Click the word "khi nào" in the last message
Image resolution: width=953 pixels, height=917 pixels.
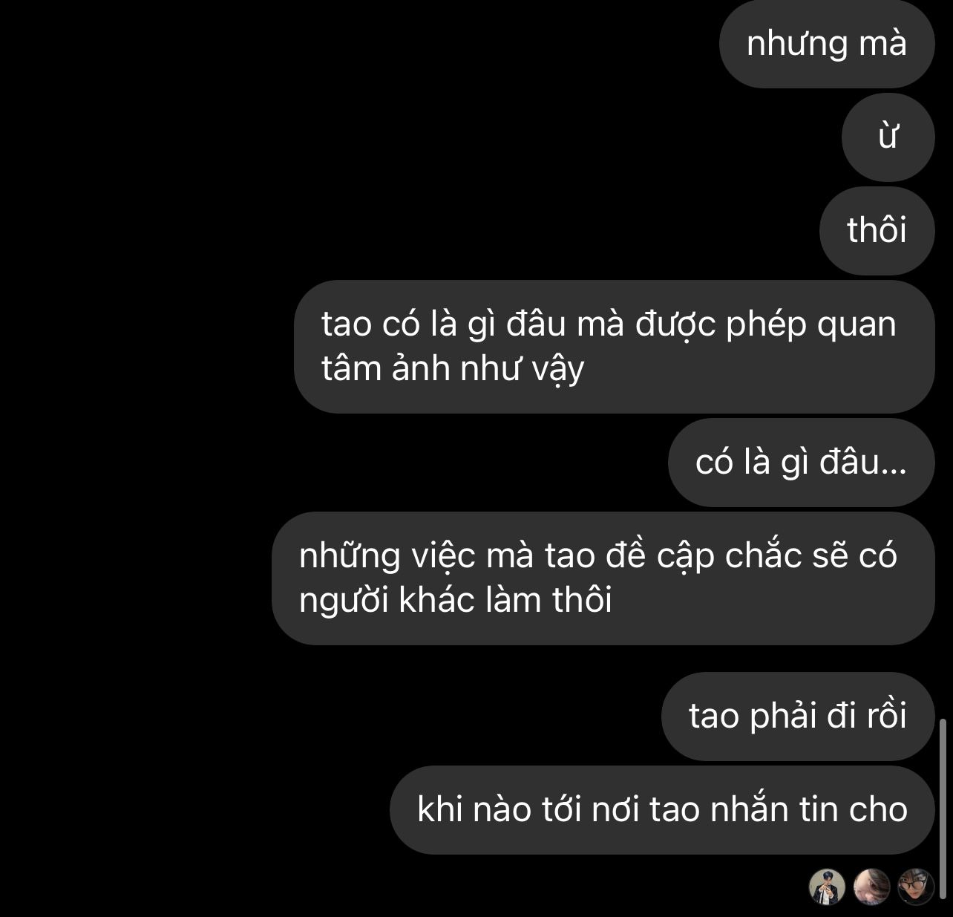[474, 809]
